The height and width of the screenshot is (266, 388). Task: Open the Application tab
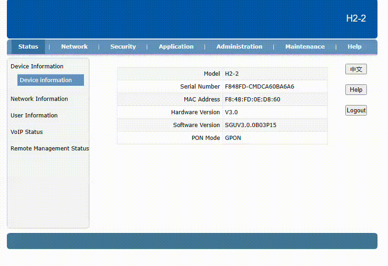tap(176, 47)
